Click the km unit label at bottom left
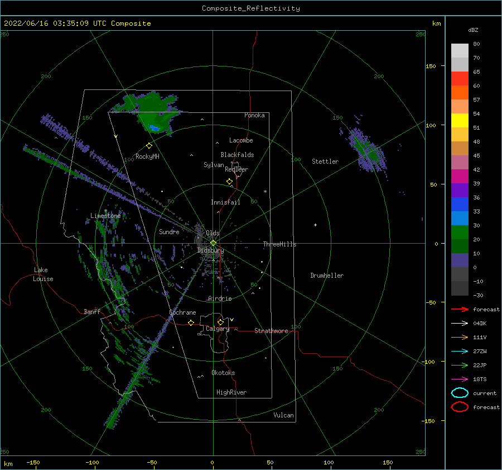The height and width of the screenshot is (470, 502). point(8,464)
